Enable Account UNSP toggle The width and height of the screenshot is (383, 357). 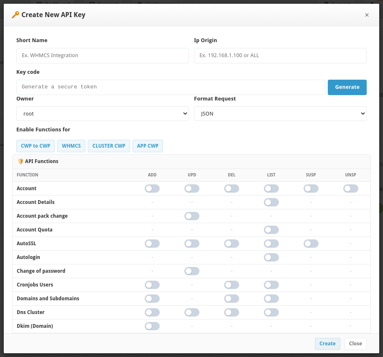coord(351,189)
